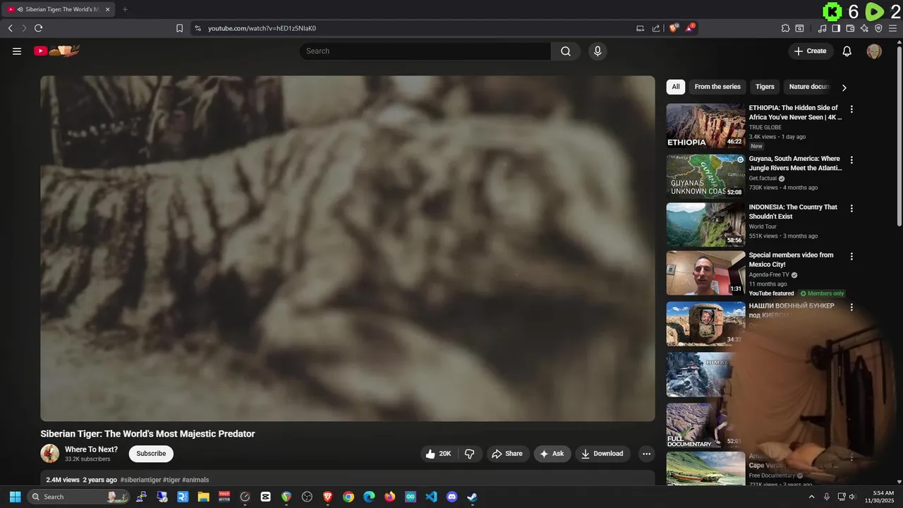
Task: Click the Windows Start button
Action: pos(15,497)
